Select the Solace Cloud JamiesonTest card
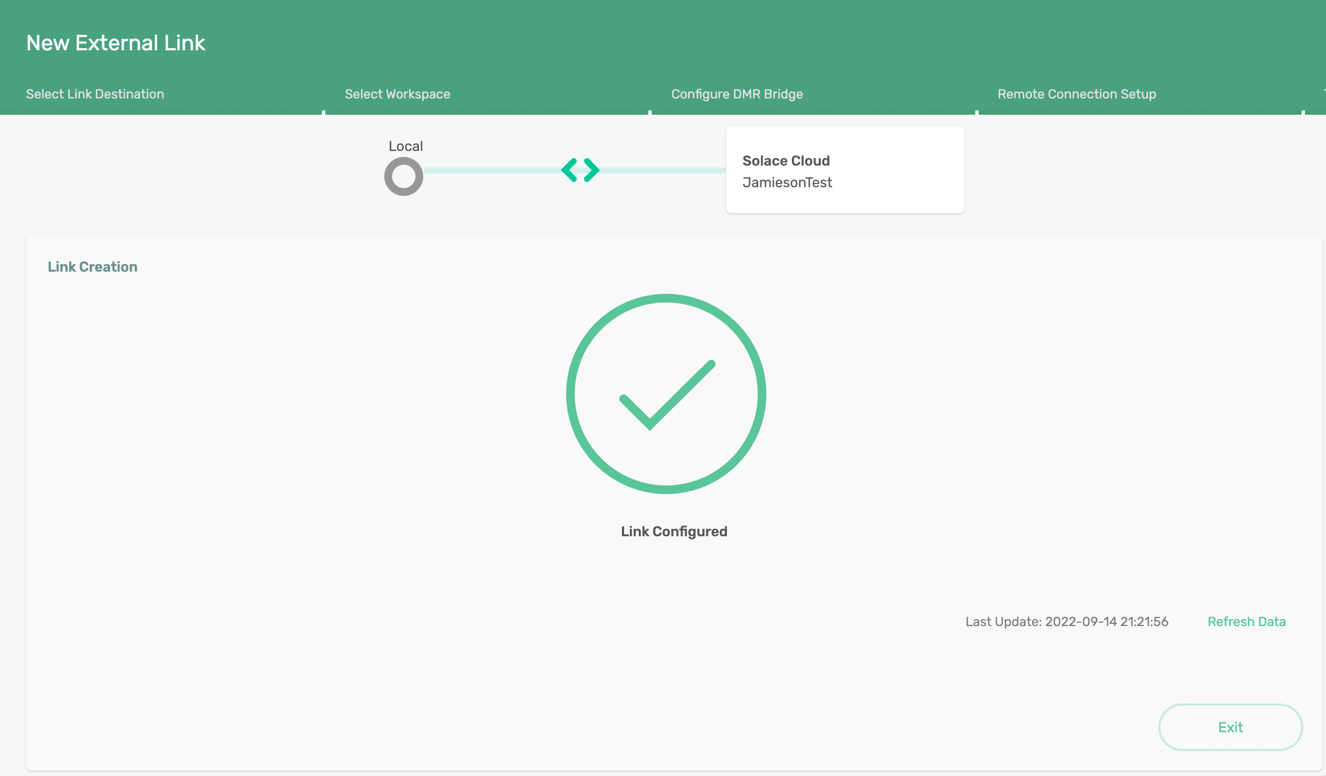The width and height of the screenshot is (1326, 776). tap(845, 170)
